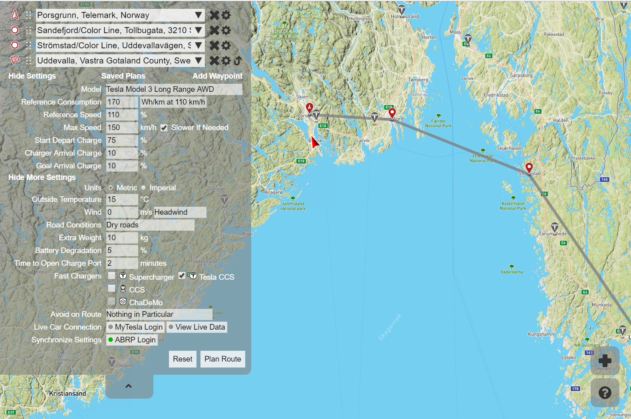Open settings gear for Sandefjord waypoint
The image size is (631, 419).
point(226,30)
